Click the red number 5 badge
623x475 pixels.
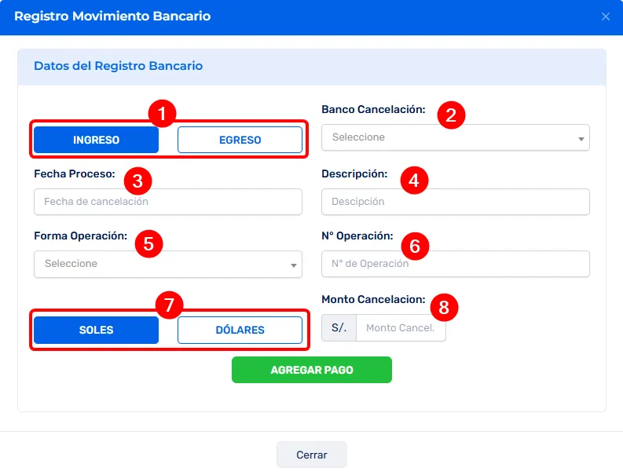point(148,243)
